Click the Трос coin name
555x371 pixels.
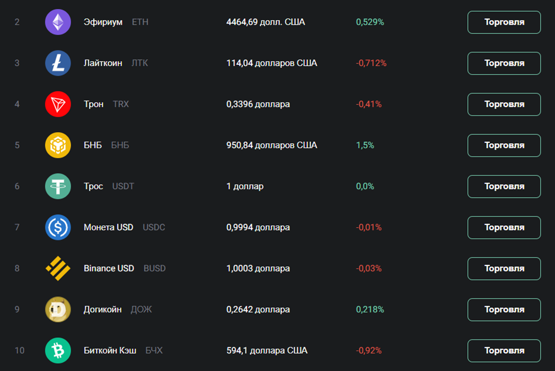(x=94, y=186)
